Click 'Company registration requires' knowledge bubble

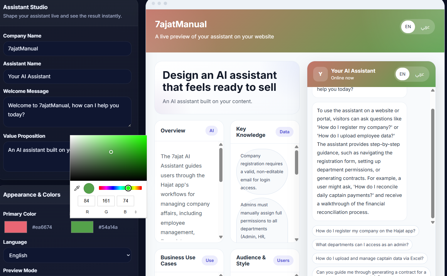[262, 172]
